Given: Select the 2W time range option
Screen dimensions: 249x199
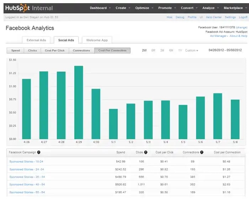Looking at the screenshot, I should click(144, 50).
